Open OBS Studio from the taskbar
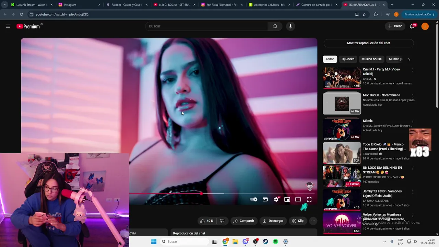This screenshot has width=439, height=247. pos(256,242)
